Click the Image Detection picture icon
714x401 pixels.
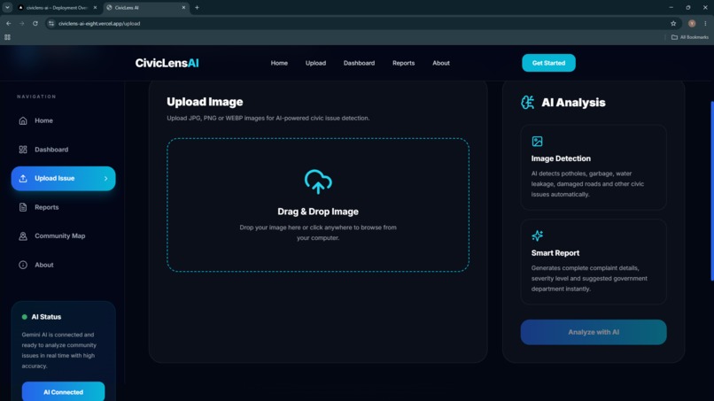click(537, 142)
